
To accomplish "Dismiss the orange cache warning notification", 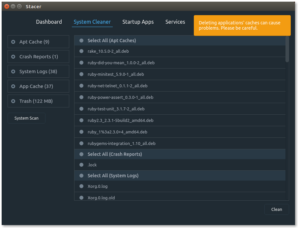I will [242, 25].
